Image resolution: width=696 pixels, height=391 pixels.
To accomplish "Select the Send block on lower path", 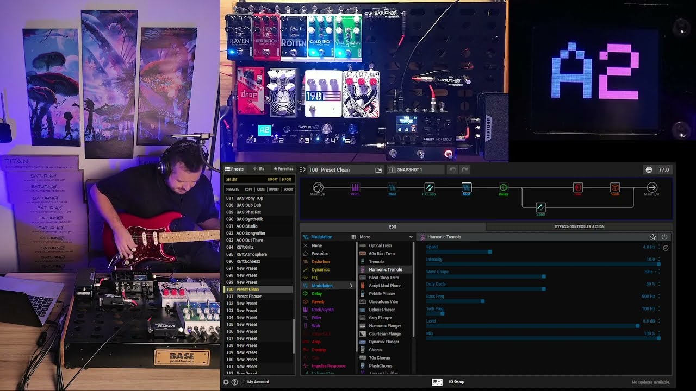I will coord(540,207).
